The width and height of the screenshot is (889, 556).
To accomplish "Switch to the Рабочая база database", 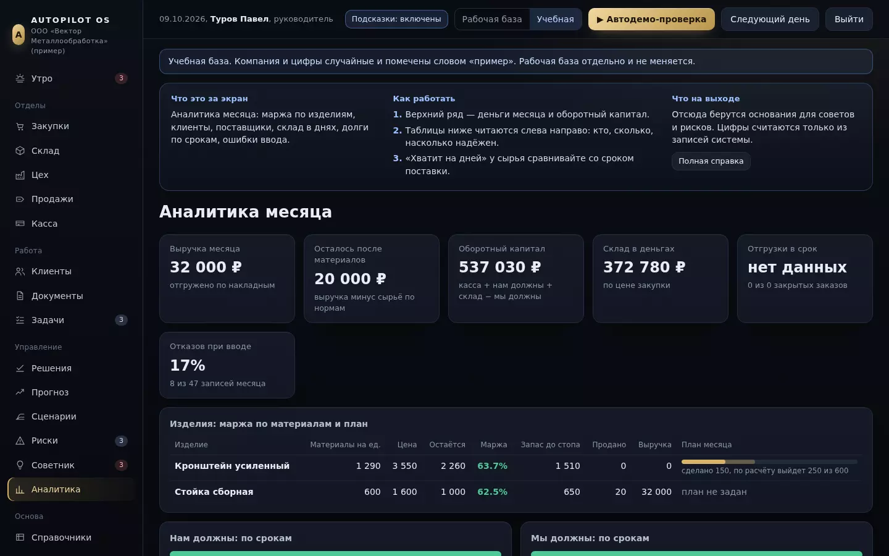I will click(492, 19).
